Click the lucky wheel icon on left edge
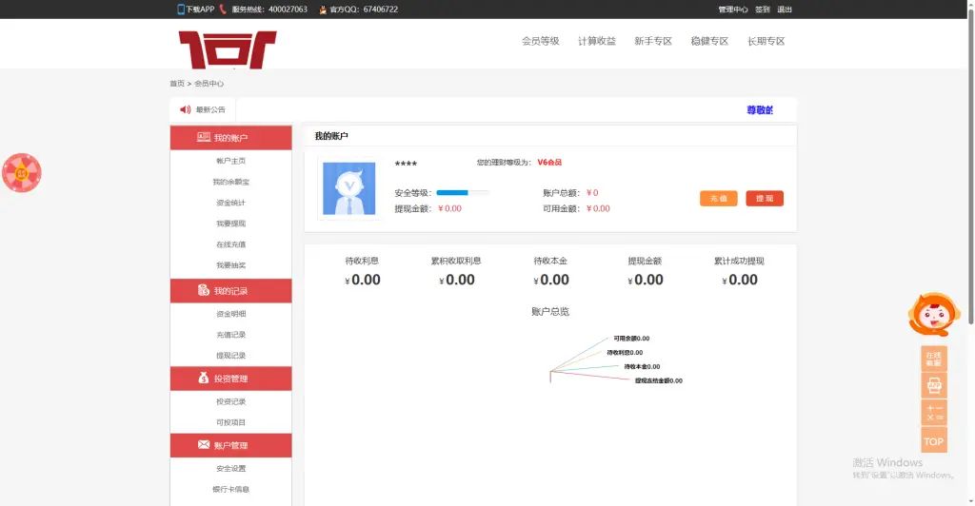Image resolution: width=975 pixels, height=506 pixels. coord(21,173)
